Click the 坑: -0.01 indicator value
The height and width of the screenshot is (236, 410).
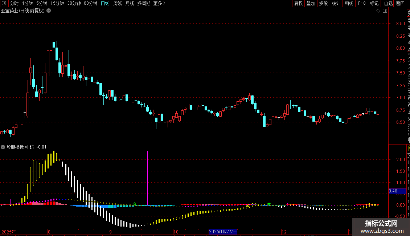pyautogui.click(x=38, y=147)
